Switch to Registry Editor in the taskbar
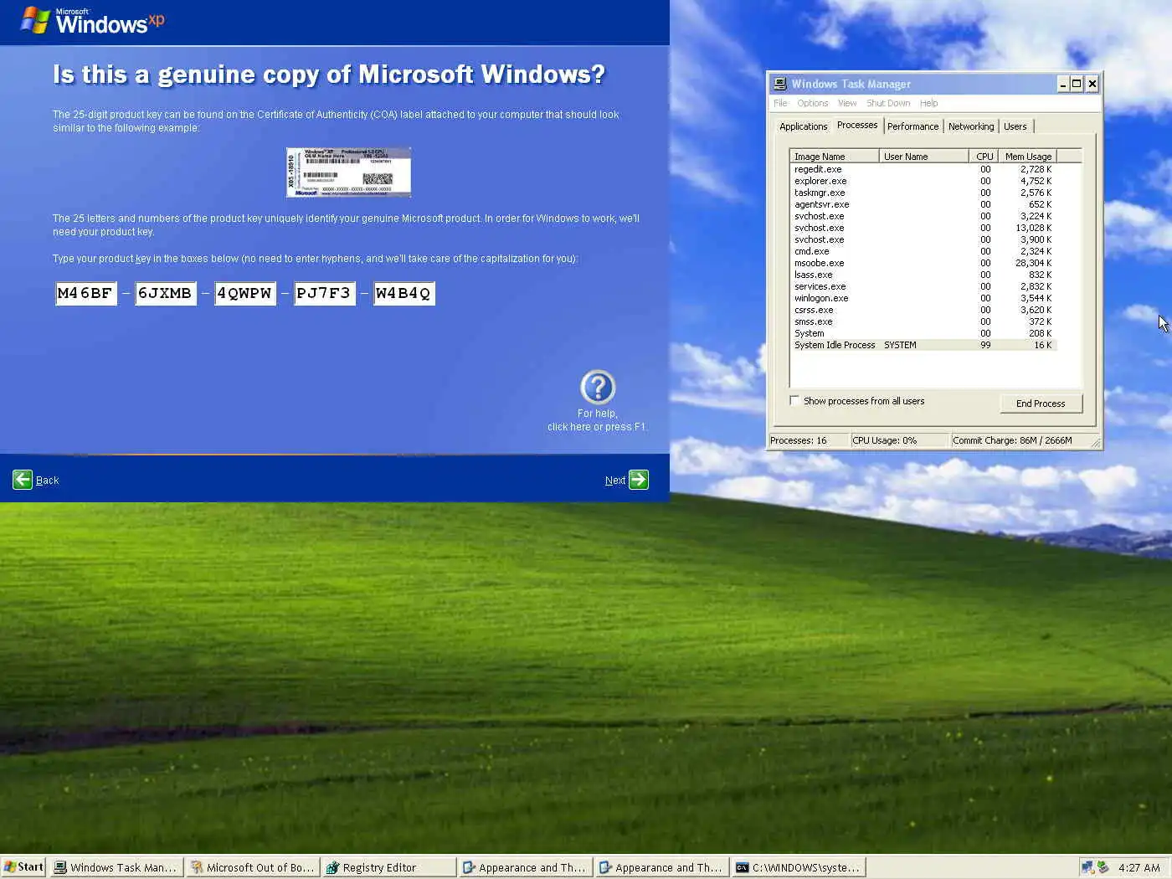Image resolution: width=1172 pixels, height=879 pixels. coord(388,867)
